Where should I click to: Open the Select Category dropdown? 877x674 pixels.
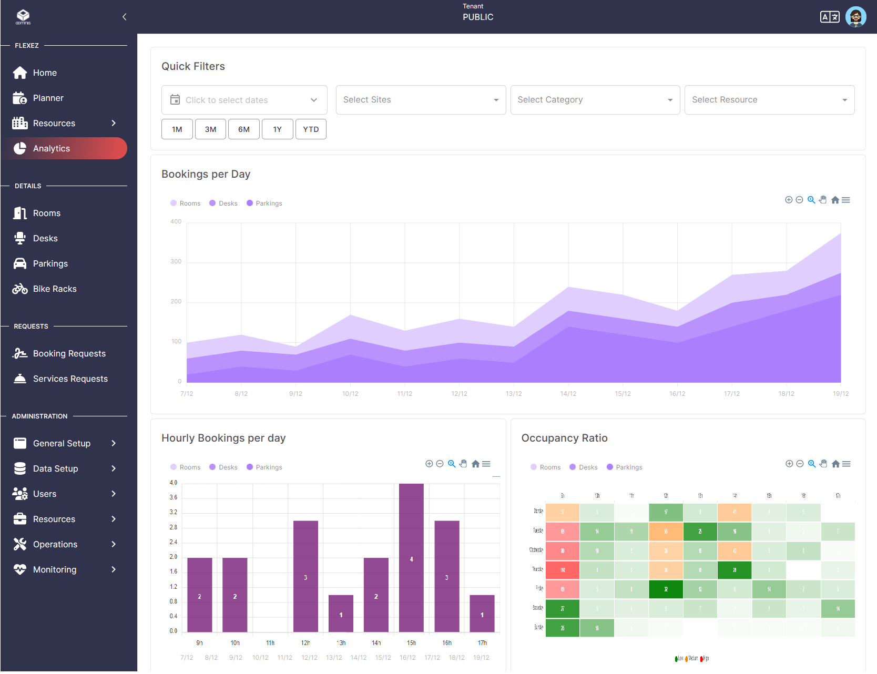[595, 100]
